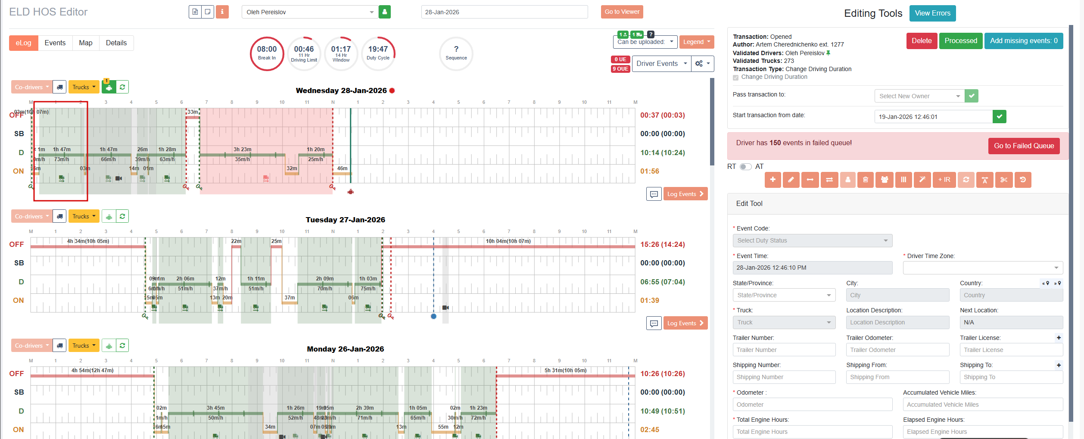Click the orange info icon button
The height and width of the screenshot is (439, 1084).
coord(222,12)
